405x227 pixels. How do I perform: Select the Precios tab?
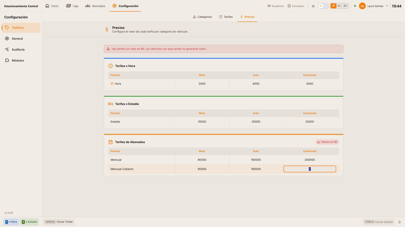tap(247, 17)
